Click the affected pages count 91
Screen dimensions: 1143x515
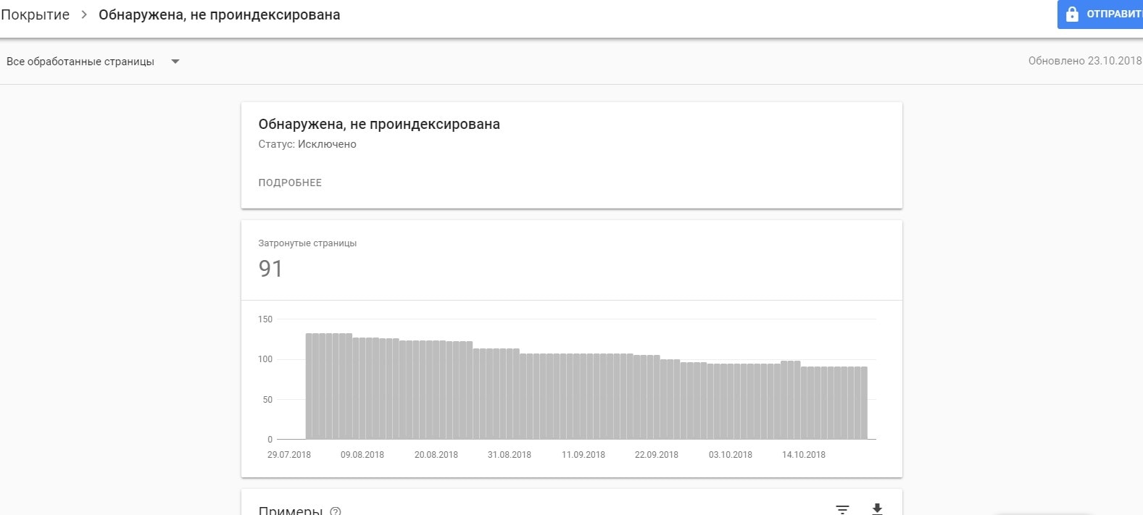[x=270, y=269]
